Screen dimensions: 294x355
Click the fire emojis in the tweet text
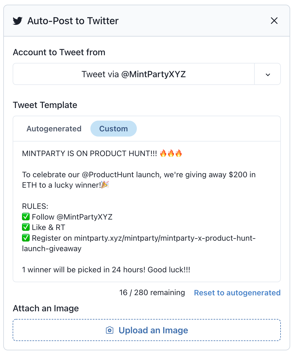point(171,153)
